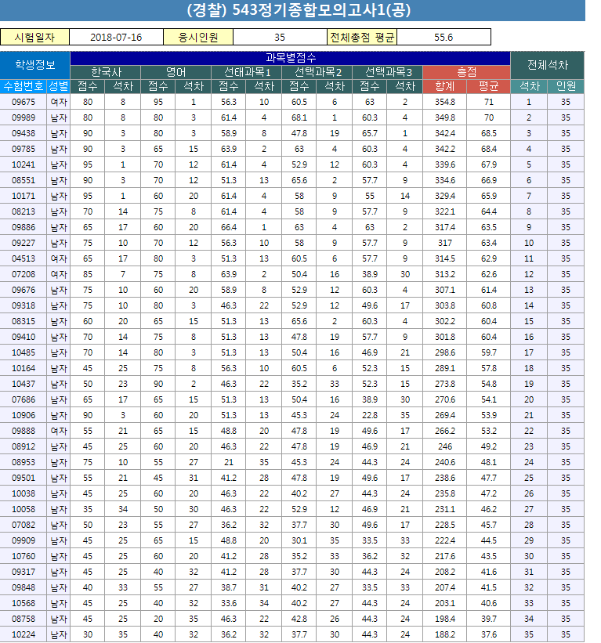Click the 수험번호 column header
Screen dimensions: 601x643
[x=24, y=86]
